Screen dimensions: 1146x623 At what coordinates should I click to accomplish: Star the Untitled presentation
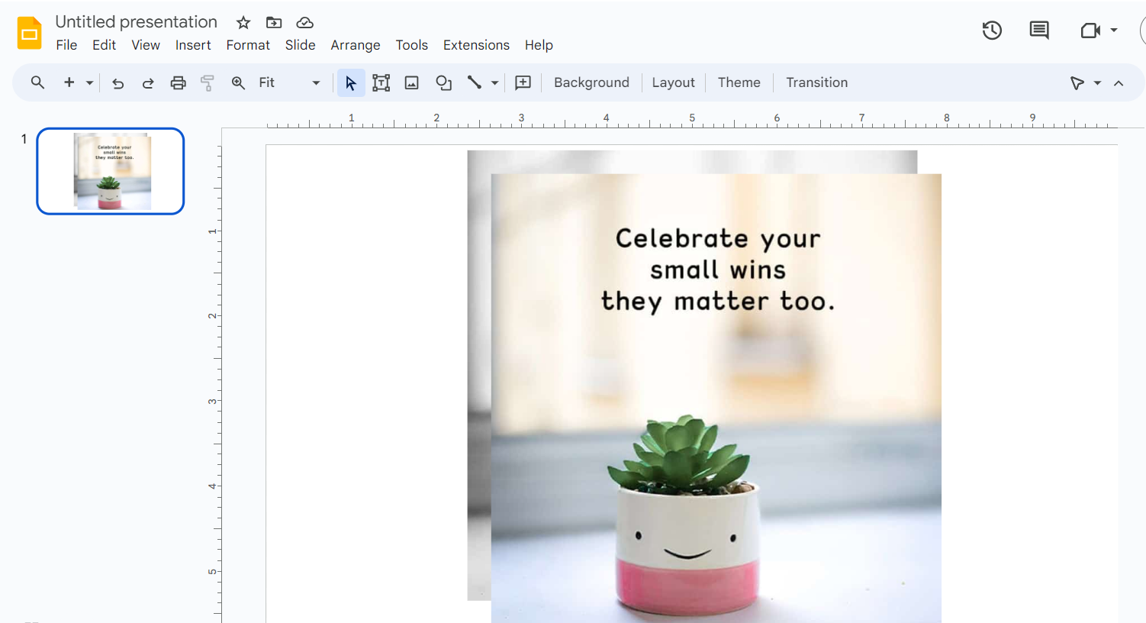243,22
